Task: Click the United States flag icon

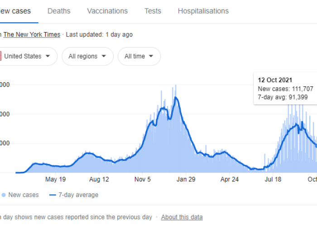Action: 1,56
